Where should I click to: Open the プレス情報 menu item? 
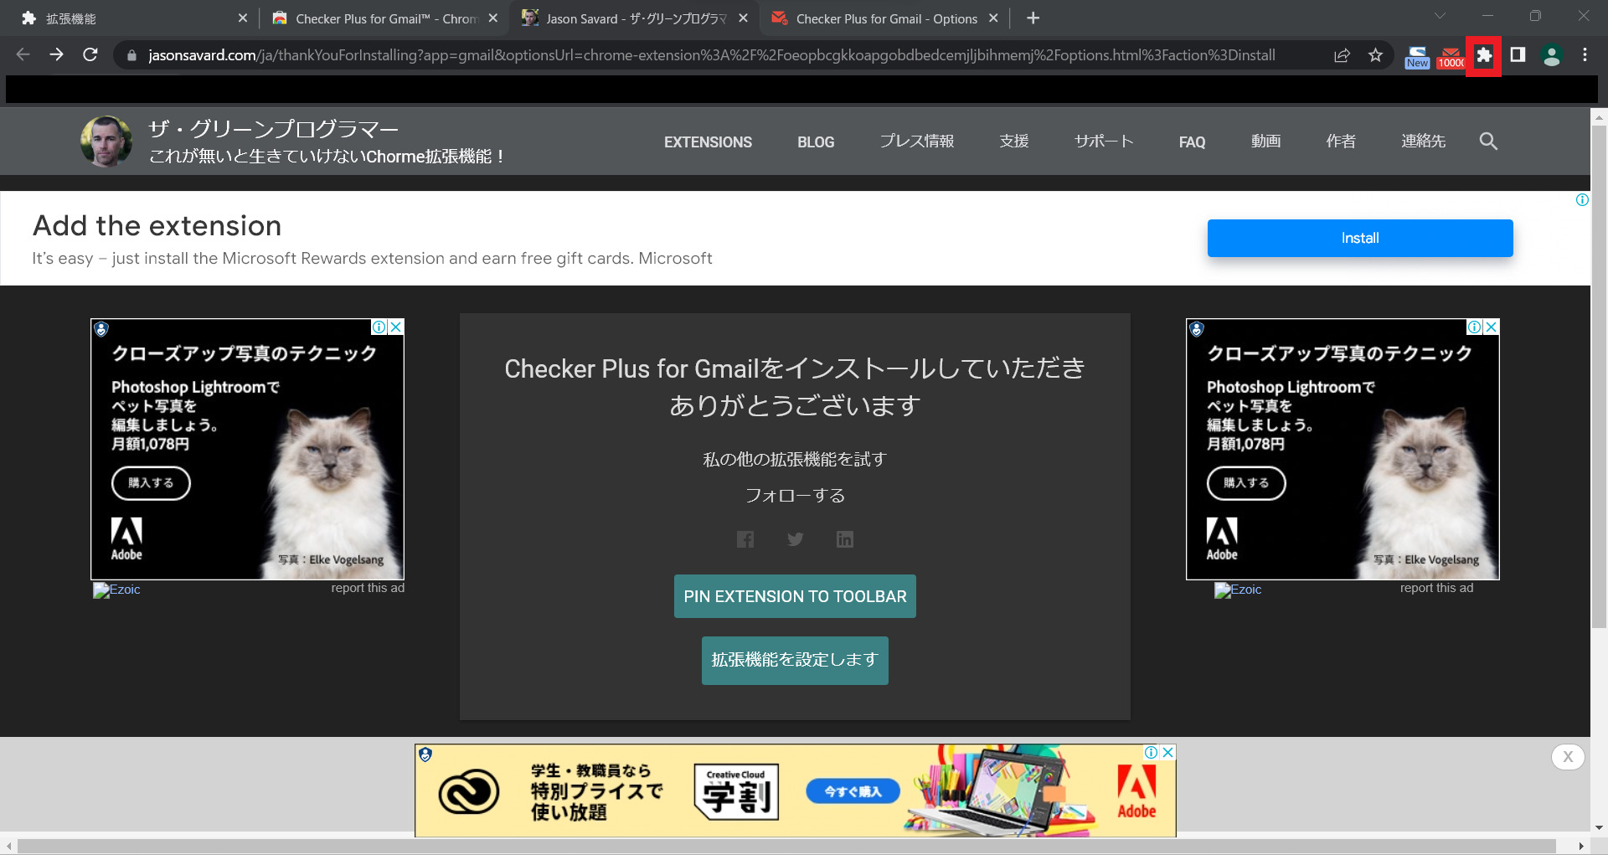click(x=917, y=142)
